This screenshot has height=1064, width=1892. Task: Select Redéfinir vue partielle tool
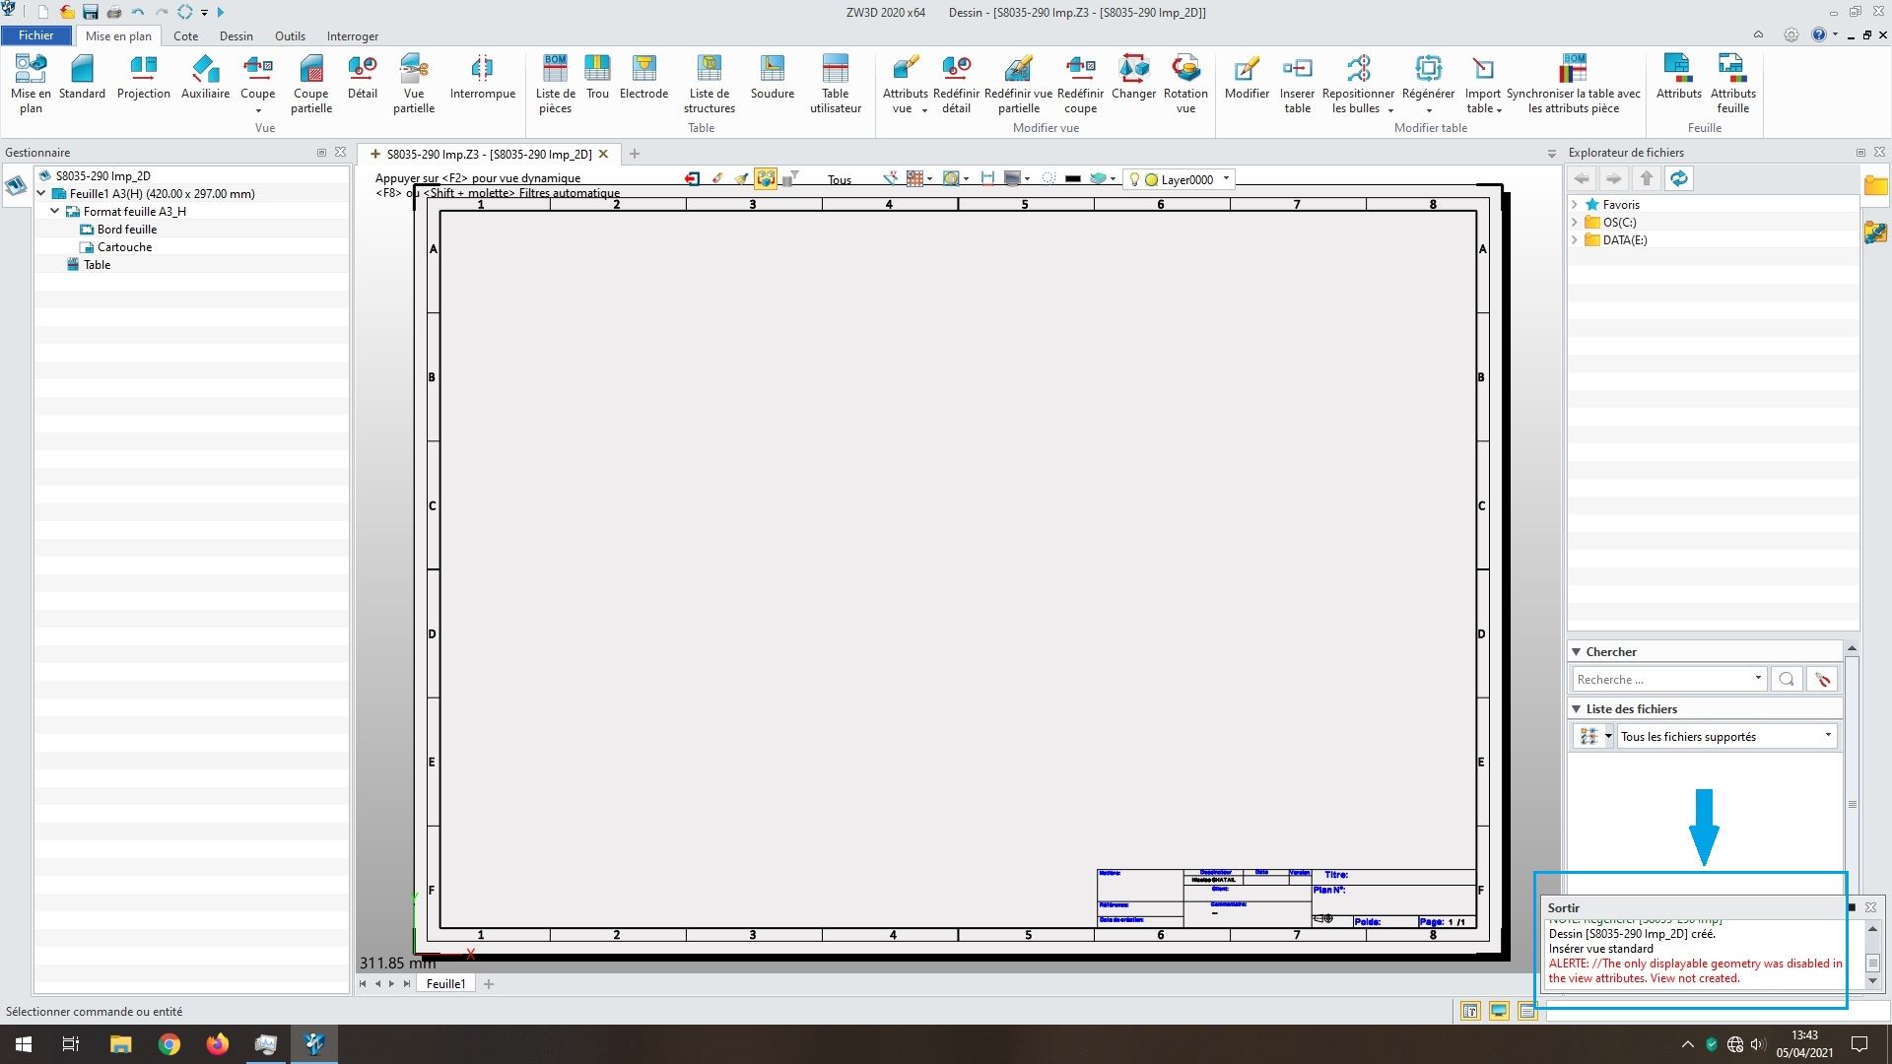[x=1019, y=84]
